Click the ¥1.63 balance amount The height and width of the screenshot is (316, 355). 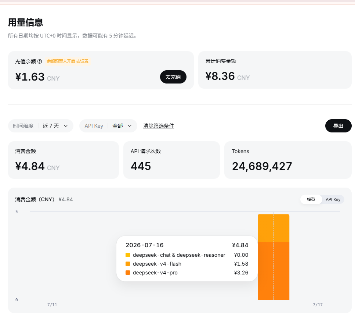coord(30,77)
